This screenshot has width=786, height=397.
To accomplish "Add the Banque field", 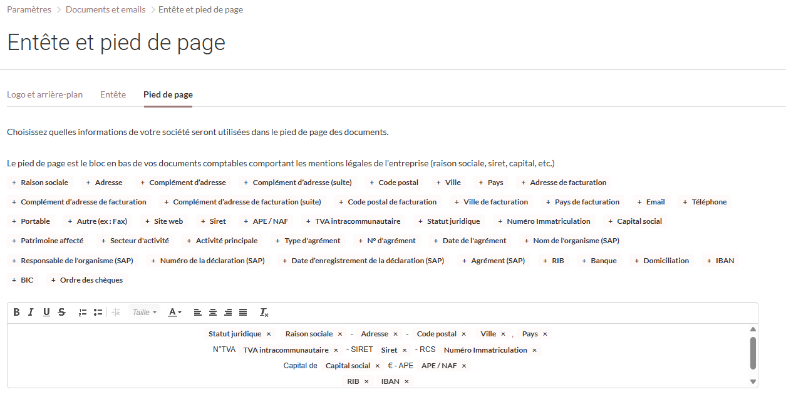I will coord(599,261).
